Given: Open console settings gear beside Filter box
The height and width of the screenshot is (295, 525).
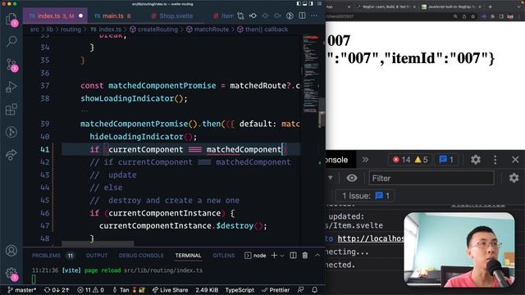Looking at the screenshot, I should [514, 178].
